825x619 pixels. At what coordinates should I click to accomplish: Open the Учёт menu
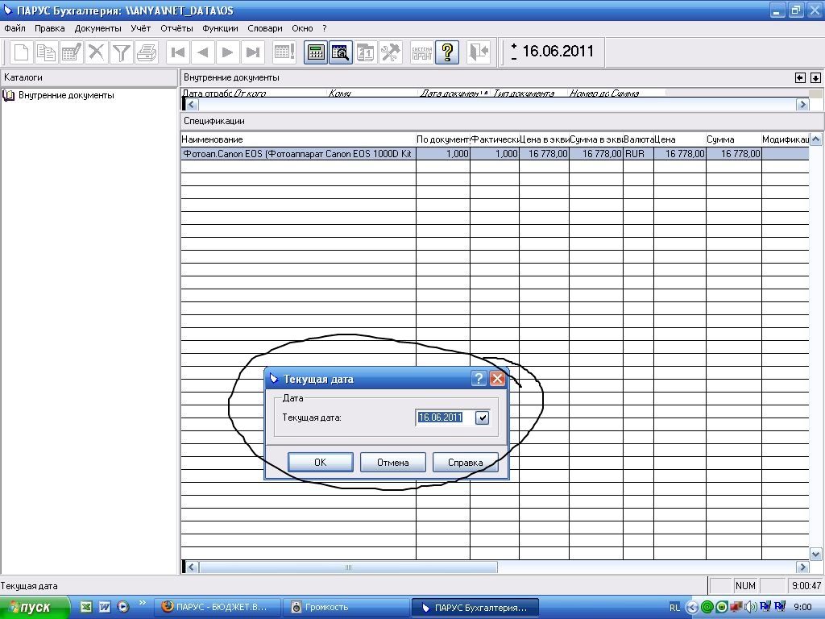[140, 28]
